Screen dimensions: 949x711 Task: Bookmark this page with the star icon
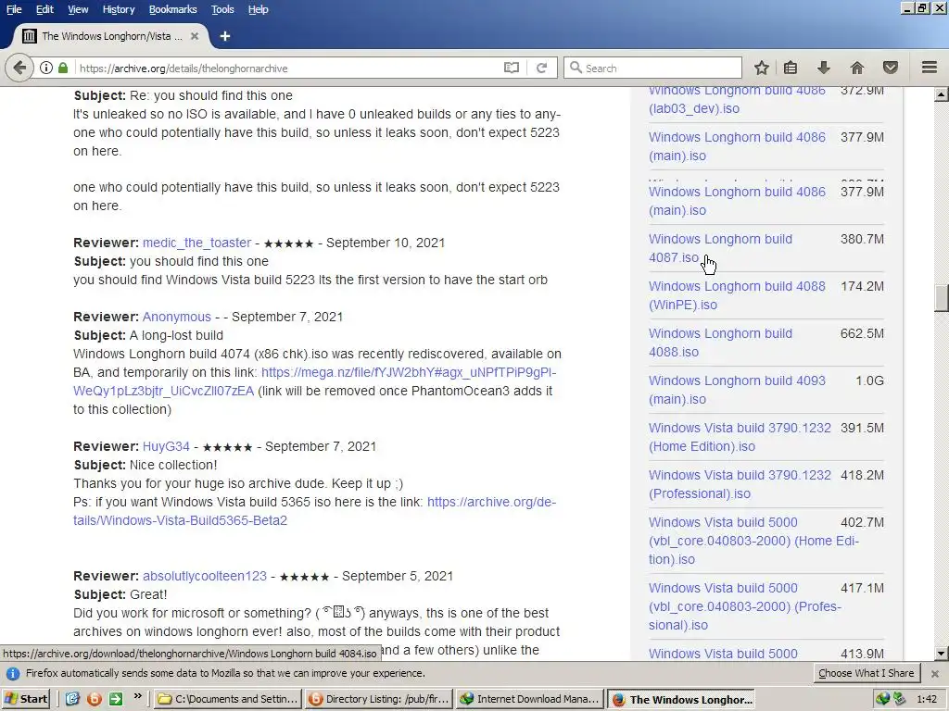tap(762, 68)
